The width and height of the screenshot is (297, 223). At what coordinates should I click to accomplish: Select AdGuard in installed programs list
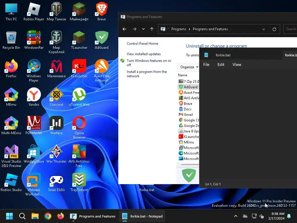click(188, 87)
